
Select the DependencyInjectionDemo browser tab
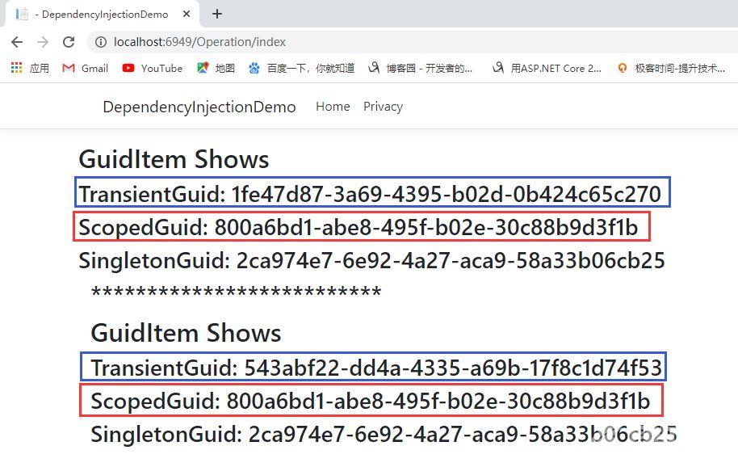pos(102,14)
